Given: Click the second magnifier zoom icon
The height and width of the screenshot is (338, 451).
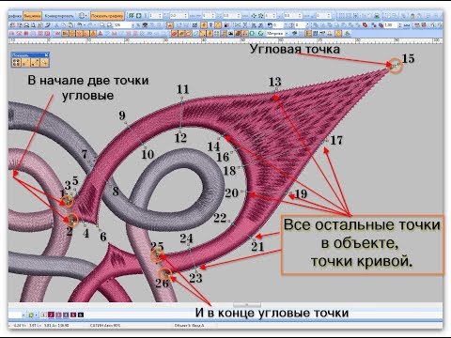Looking at the screenshot, I should 110,24.
